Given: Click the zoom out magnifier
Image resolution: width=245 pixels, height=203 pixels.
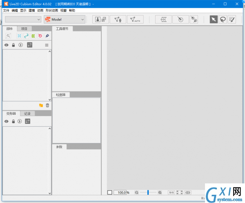Looking at the screenshot, I should tap(136, 192).
